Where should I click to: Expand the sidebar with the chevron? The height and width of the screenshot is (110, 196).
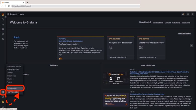(x=6, y=17)
